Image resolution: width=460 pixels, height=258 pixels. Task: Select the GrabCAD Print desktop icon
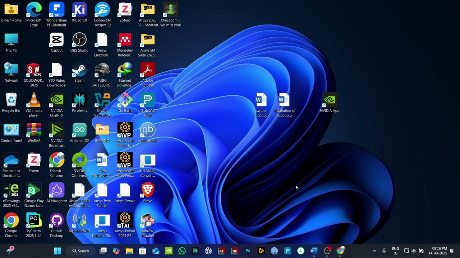pyautogui.click(x=148, y=105)
